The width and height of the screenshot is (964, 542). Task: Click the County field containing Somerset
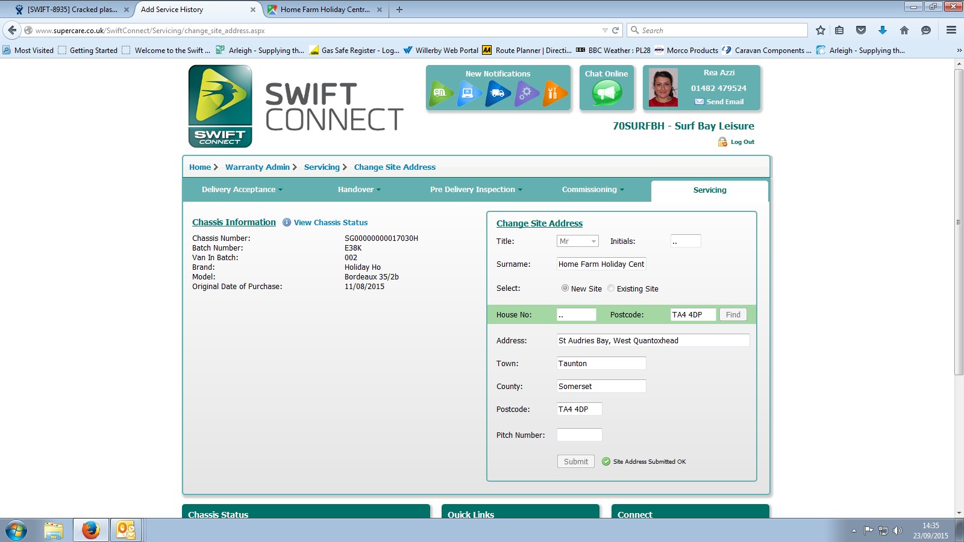(601, 386)
